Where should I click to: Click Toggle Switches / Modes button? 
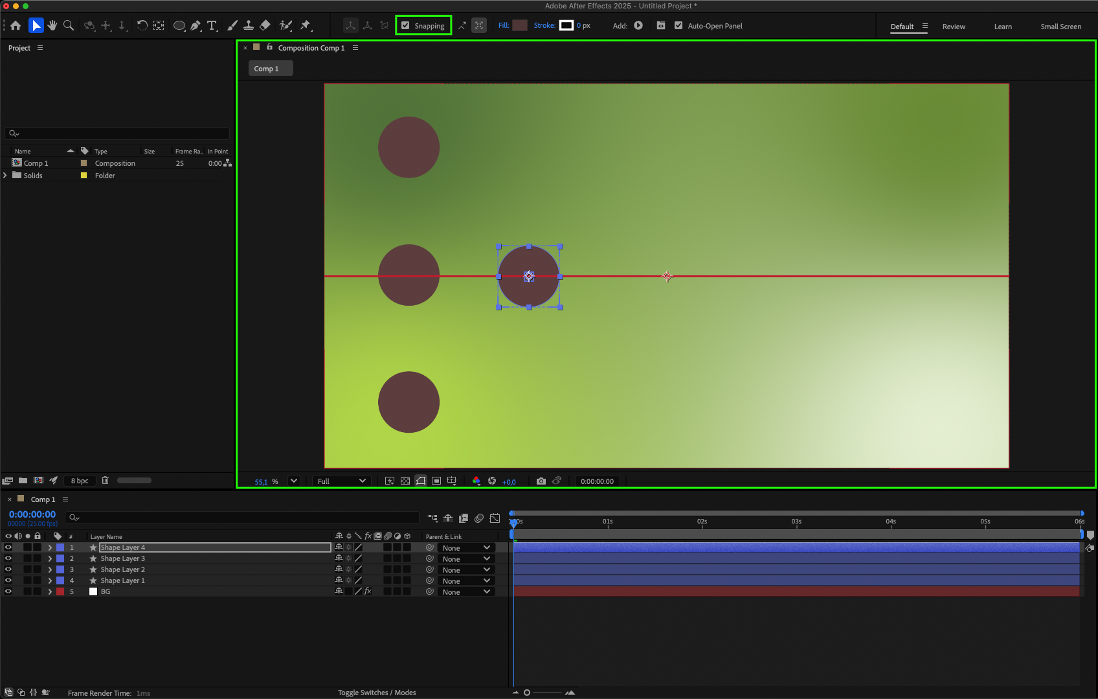(x=377, y=693)
